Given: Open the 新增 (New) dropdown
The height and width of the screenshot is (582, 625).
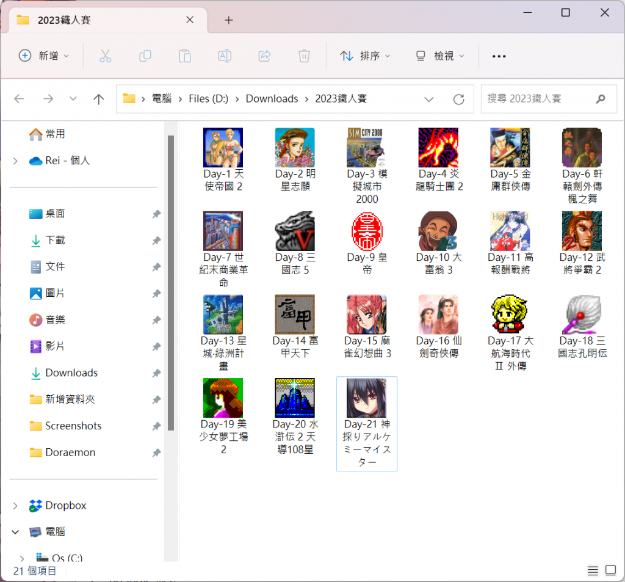Looking at the screenshot, I should point(44,56).
